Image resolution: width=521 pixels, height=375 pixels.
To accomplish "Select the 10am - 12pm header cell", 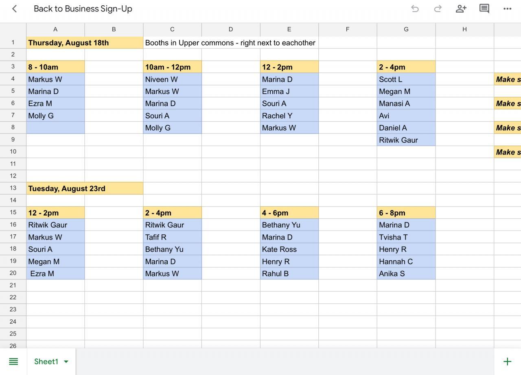I will [172, 67].
